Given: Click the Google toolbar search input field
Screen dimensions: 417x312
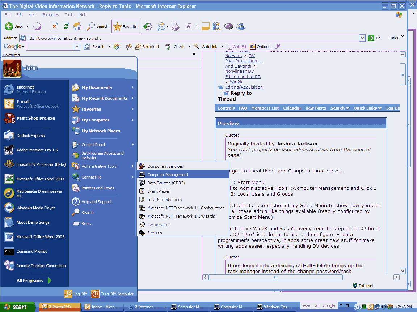Looking at the screenshot, I should pos(50,47).
